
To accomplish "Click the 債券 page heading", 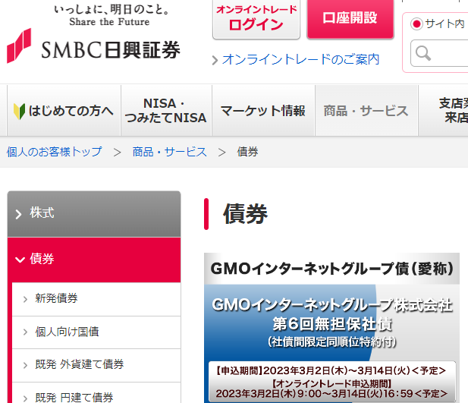I will (245, 214).
